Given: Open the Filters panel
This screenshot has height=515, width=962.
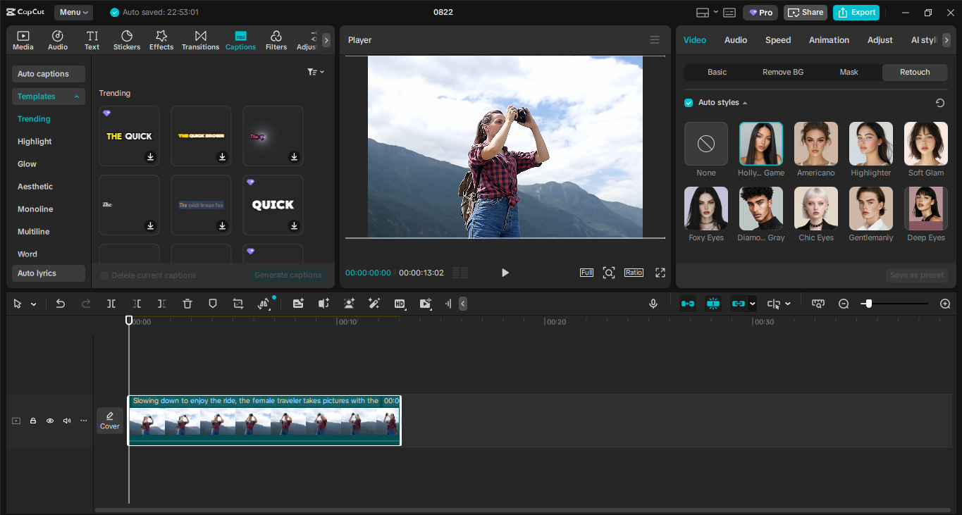Looking at the screenshot, I should coord(276,39).
